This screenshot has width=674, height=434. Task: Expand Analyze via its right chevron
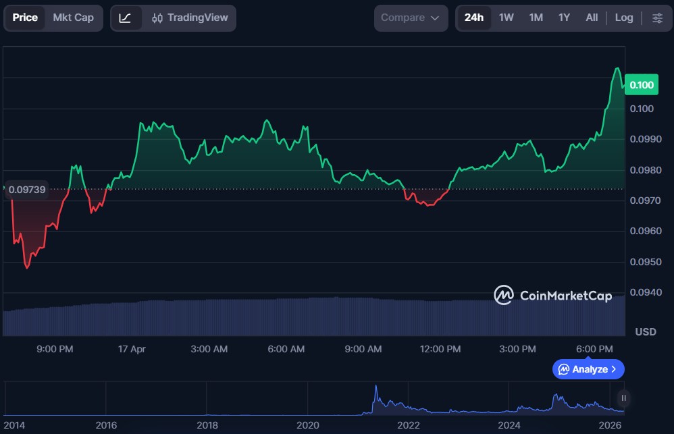tap(613, 369)
